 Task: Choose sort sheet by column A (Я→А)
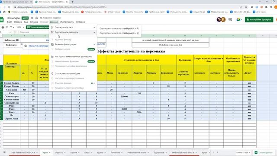tap(119, 33)
